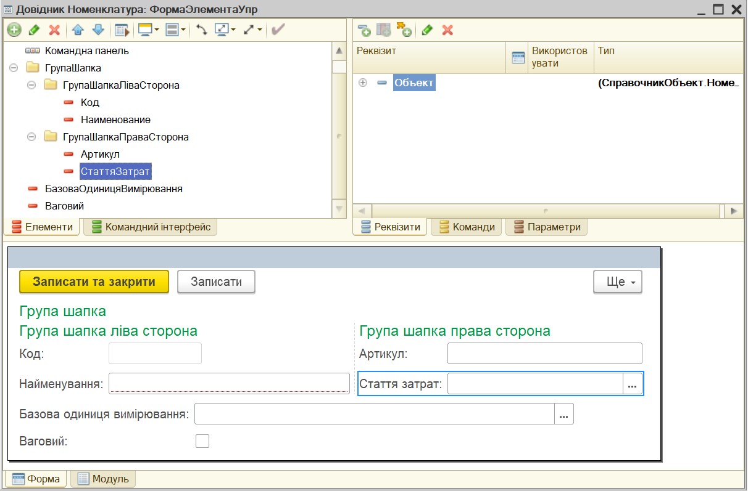Move selected element down

(98, 30)
